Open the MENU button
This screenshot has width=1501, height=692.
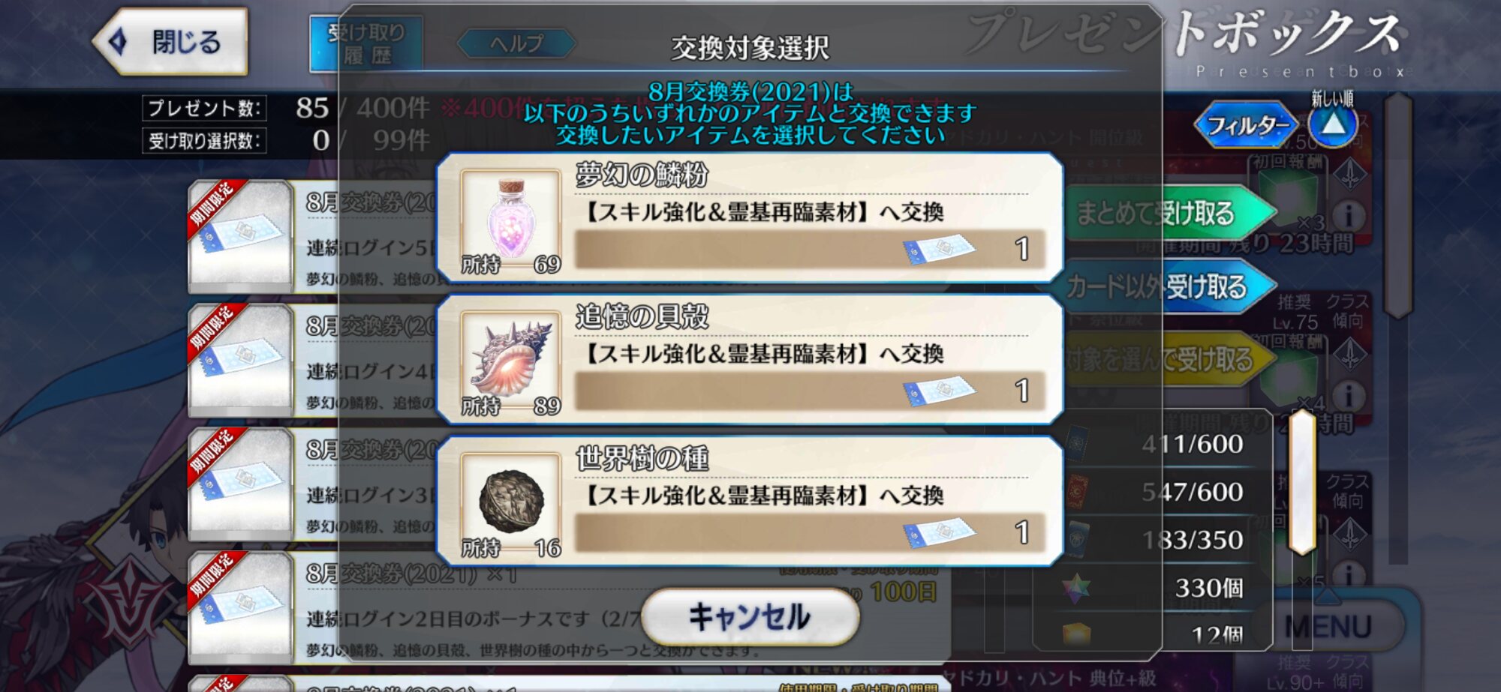(1328, 626)
